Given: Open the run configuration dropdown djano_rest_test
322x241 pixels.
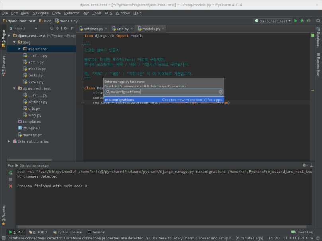Looking at the screenshot, I should tap(273, 21).
